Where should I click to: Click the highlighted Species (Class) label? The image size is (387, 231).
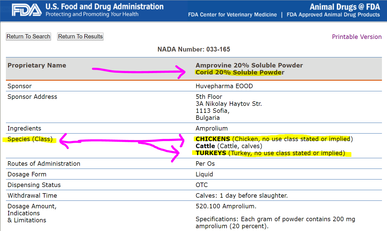[x=30, y=139]
